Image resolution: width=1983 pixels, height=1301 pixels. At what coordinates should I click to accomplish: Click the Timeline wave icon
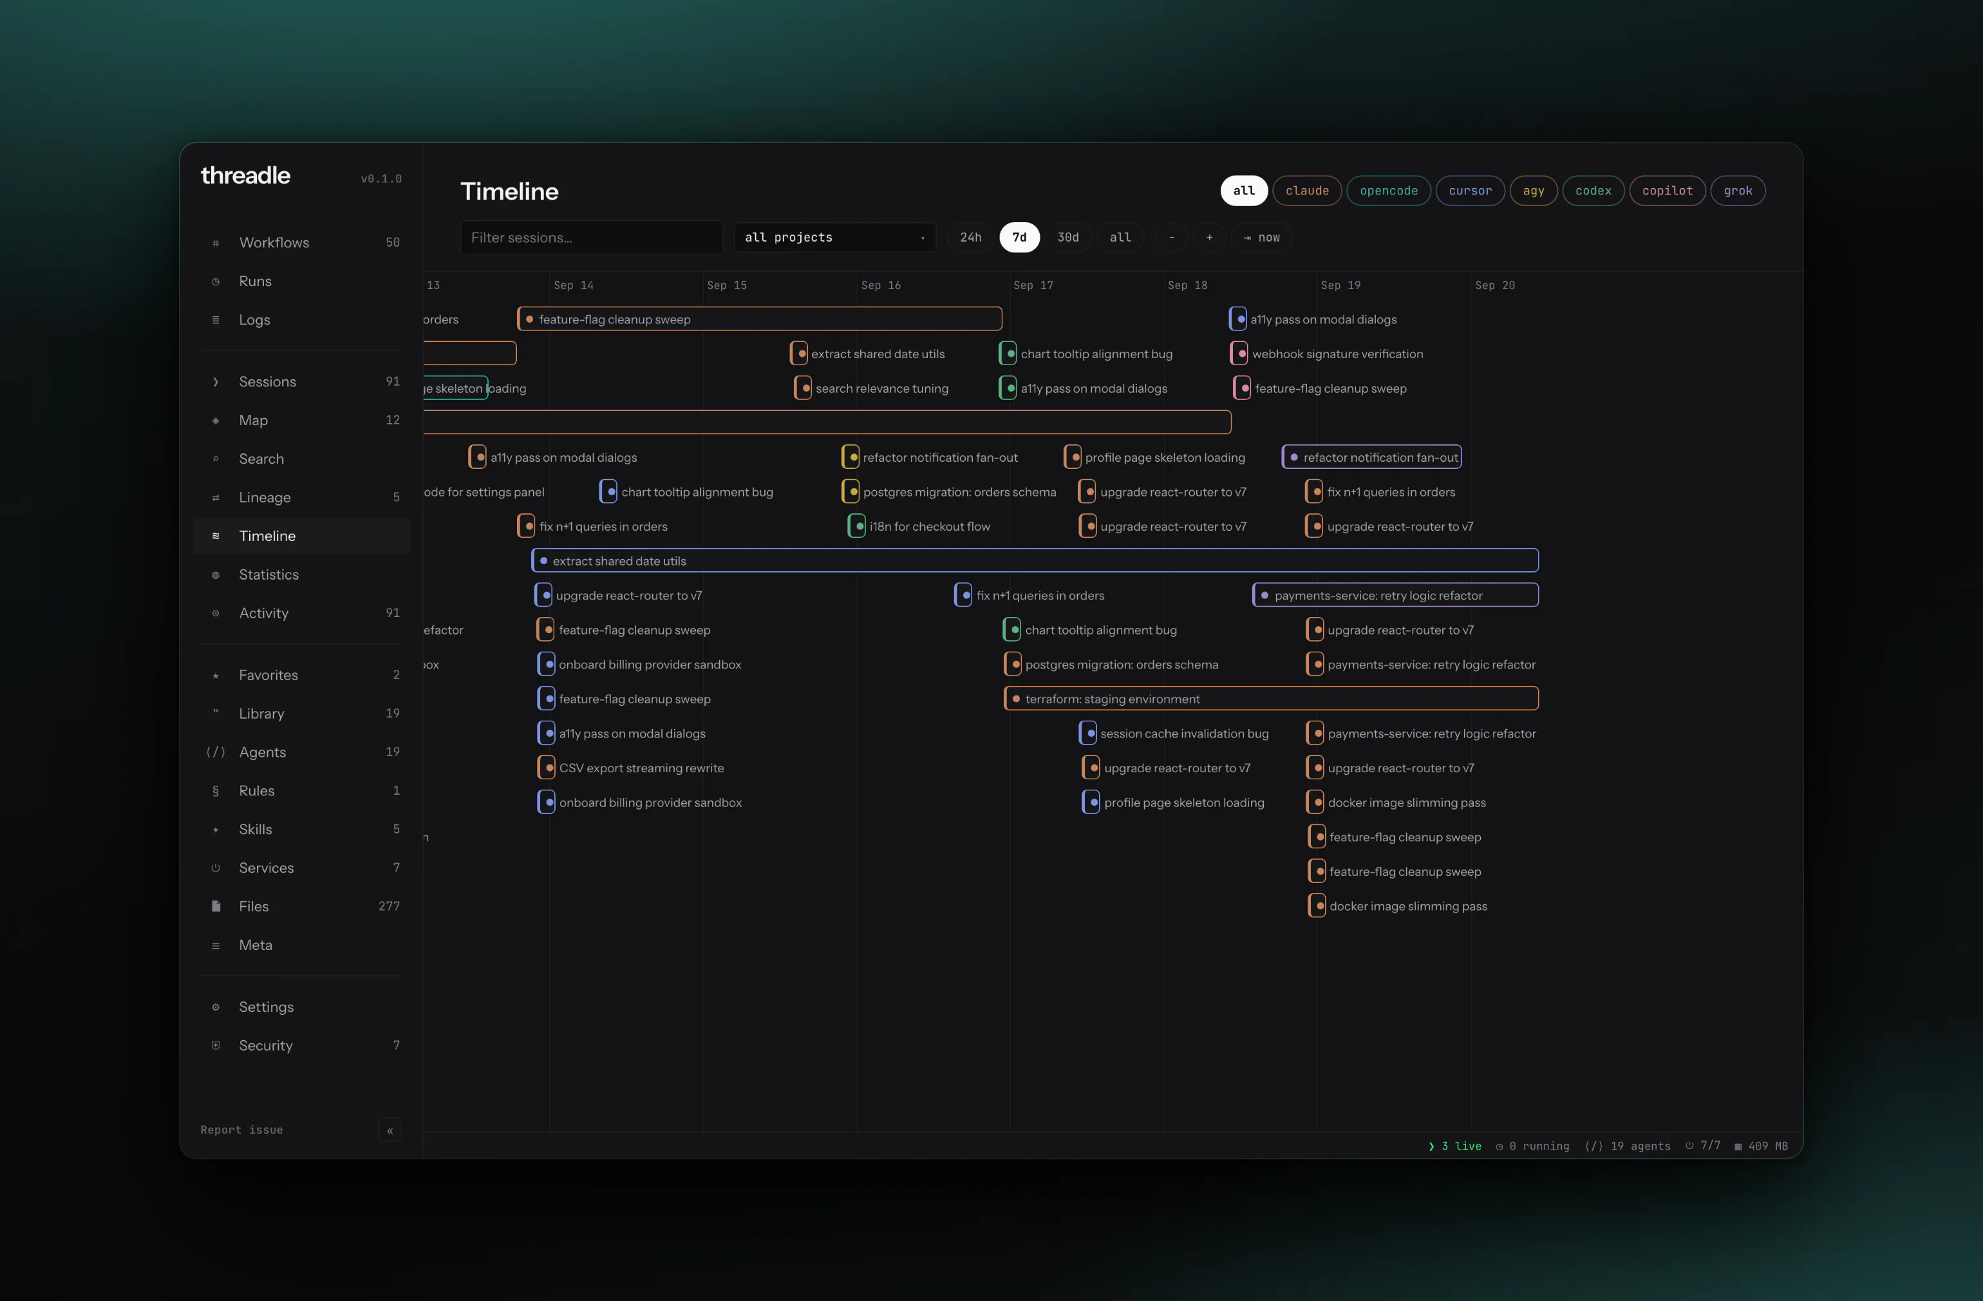pyautogui.click(x=216, y=536)
